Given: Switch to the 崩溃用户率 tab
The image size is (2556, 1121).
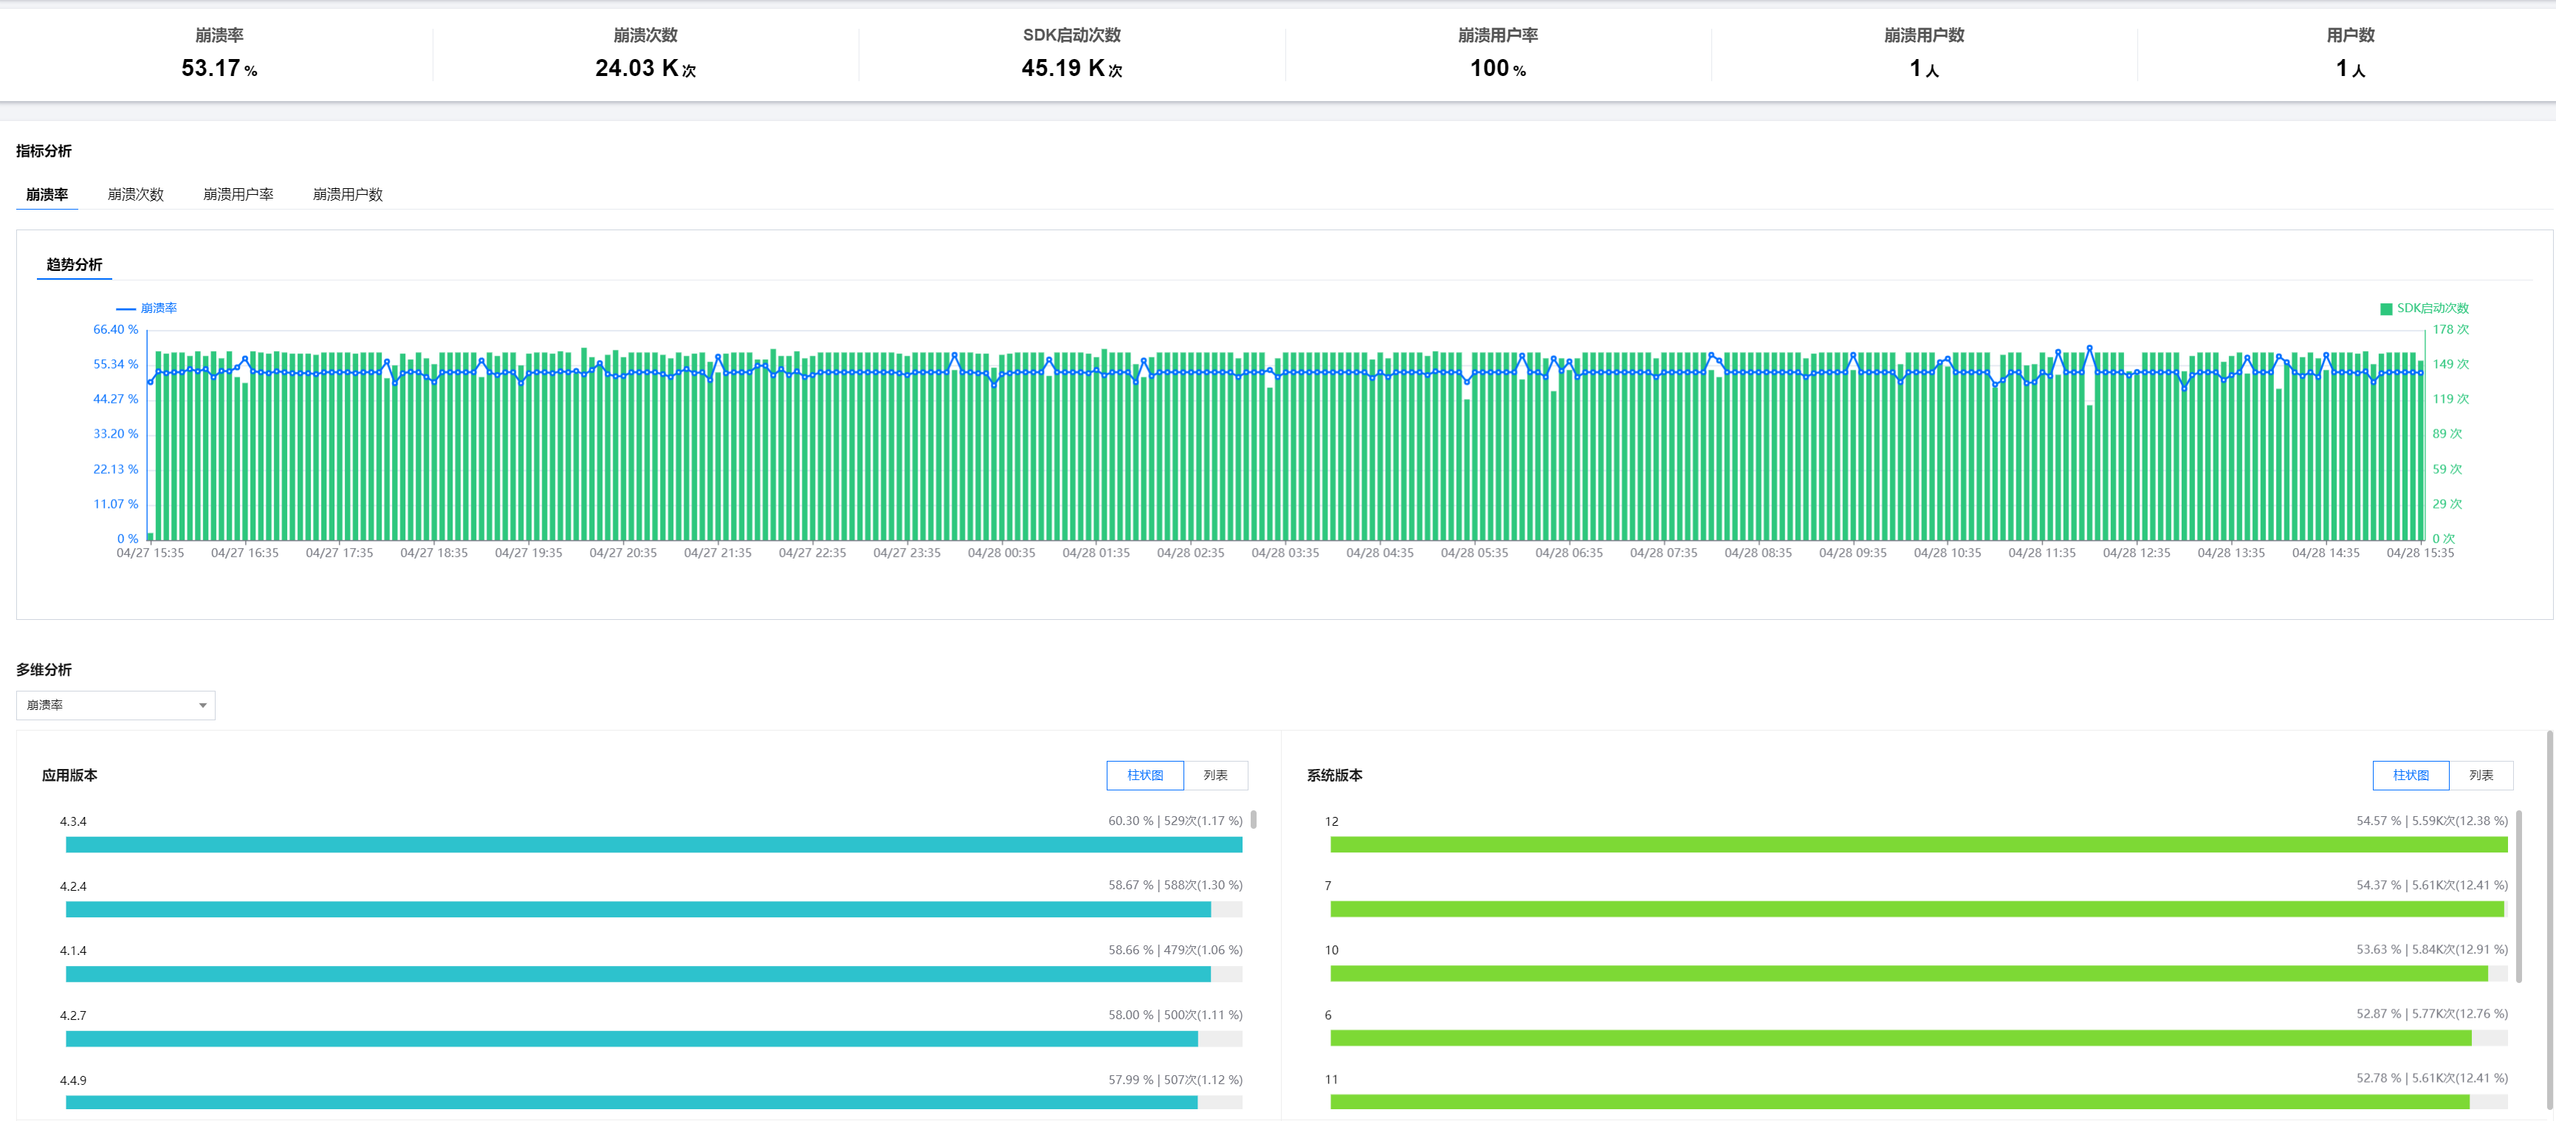Looking at the screenshot, I should click(x=238, y=194).
